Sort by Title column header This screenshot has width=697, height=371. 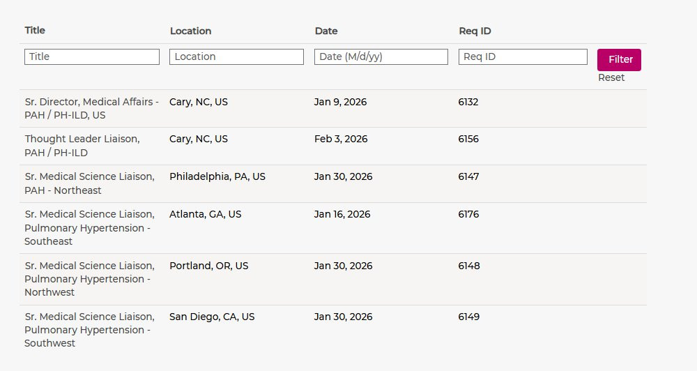35,31
